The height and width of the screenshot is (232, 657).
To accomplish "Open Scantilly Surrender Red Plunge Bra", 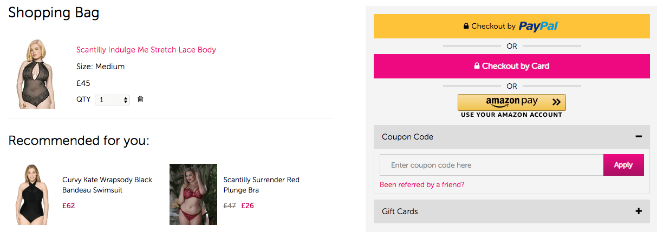I will click(261, 185).
